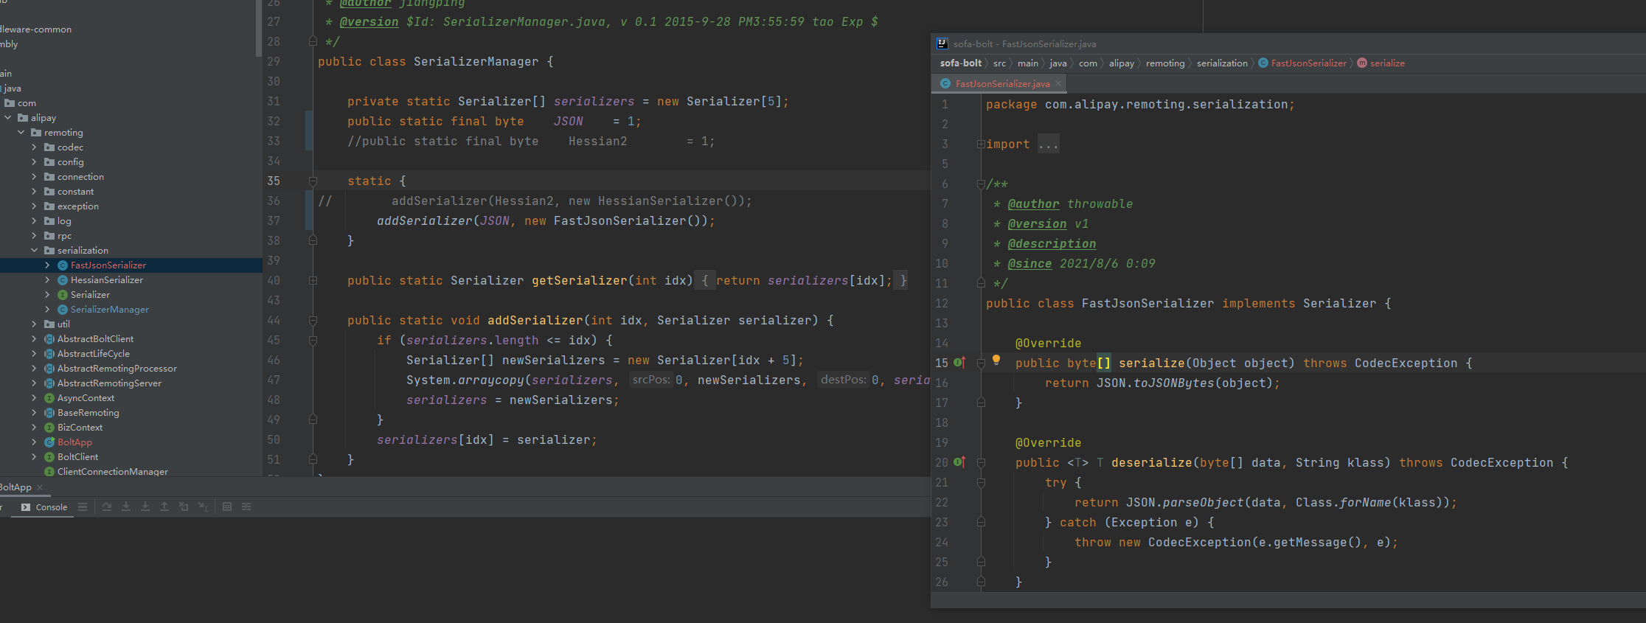Collapse the serialization folder
The height and width of the screenshot is (623, 1646).
(x=35, y=251)
